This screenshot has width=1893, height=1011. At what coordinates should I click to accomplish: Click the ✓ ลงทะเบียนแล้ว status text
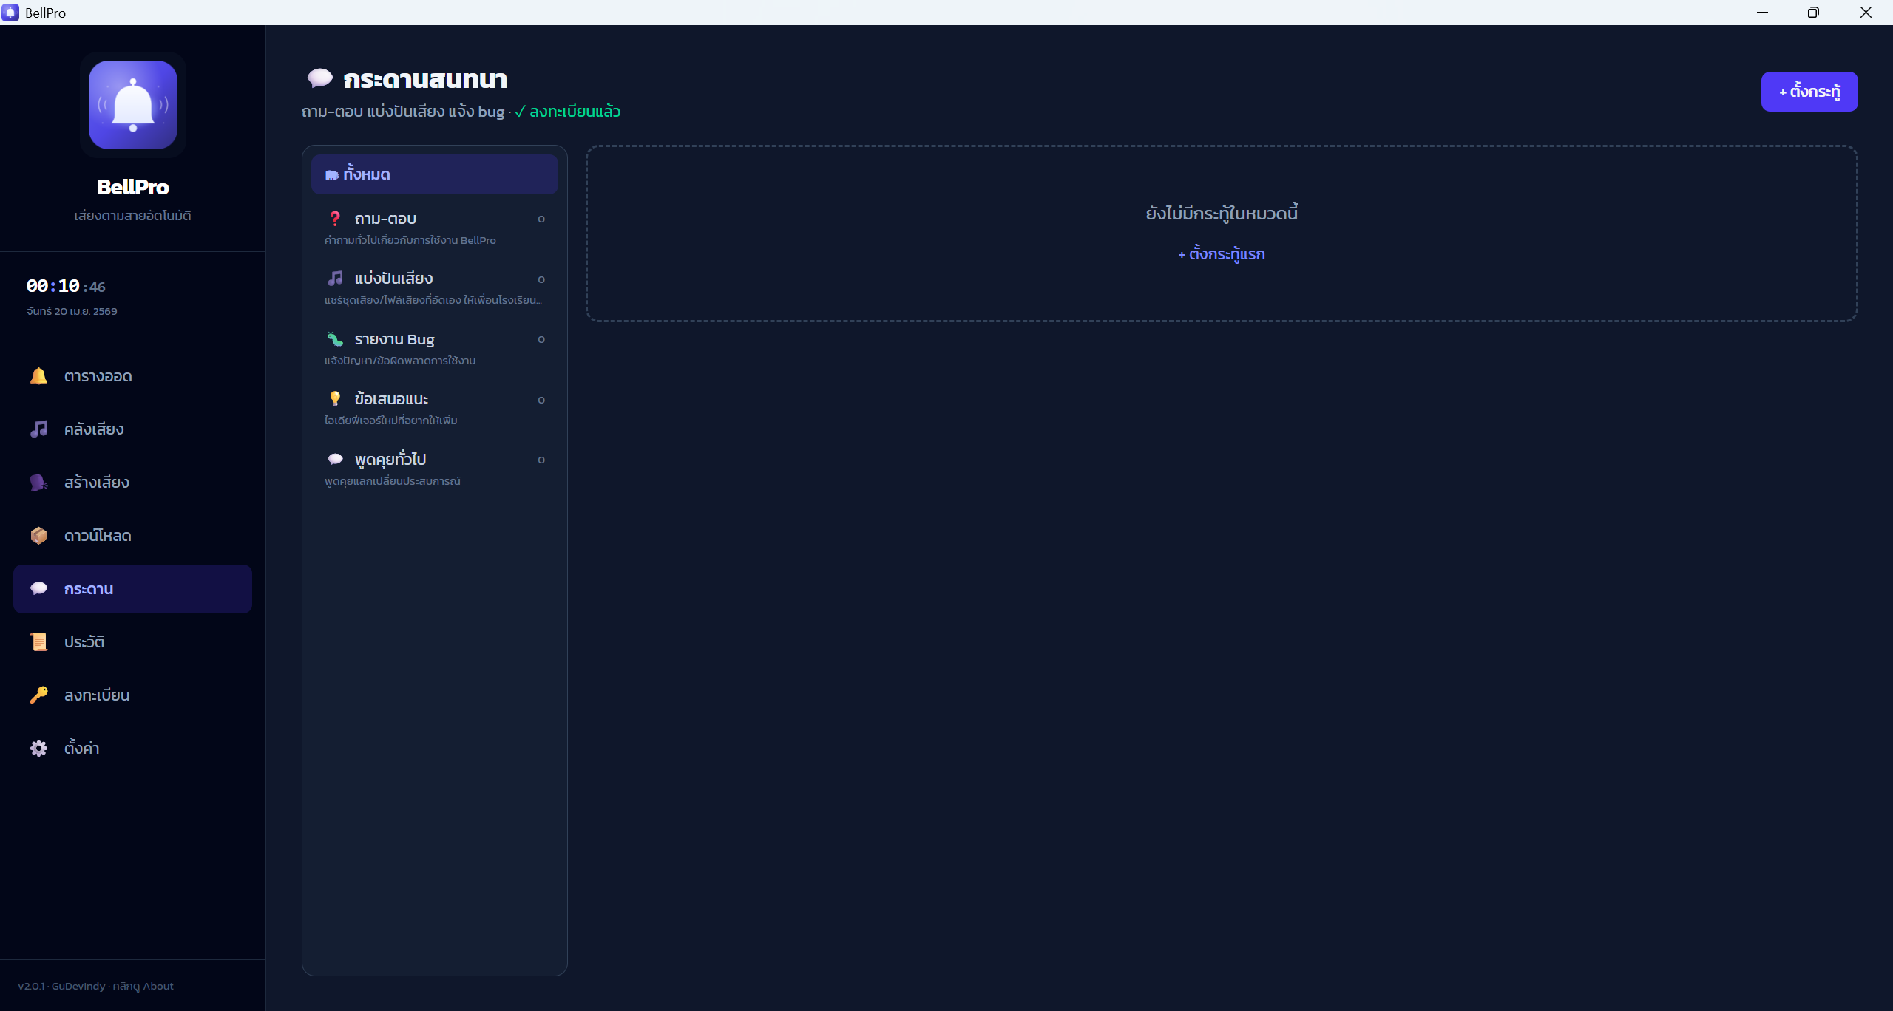pos(568,112)
